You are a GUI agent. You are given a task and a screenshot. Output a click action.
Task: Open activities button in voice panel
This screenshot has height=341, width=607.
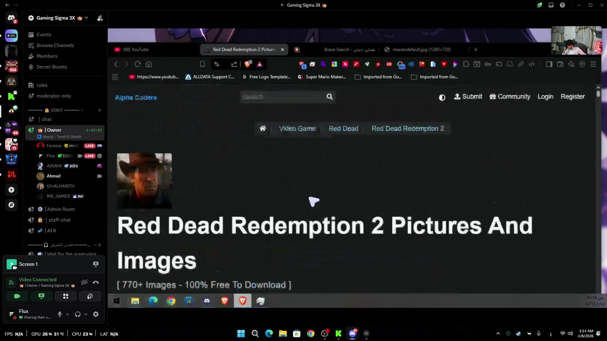point(65,296)
